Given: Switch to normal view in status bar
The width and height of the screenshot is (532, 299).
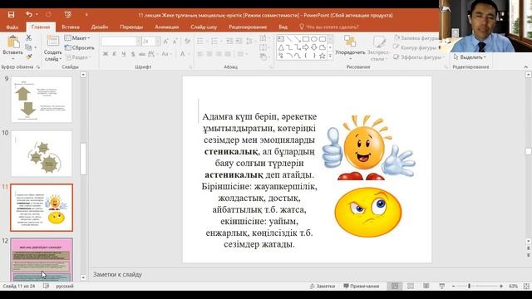Looking at the screenshot, I should point(395,286).
